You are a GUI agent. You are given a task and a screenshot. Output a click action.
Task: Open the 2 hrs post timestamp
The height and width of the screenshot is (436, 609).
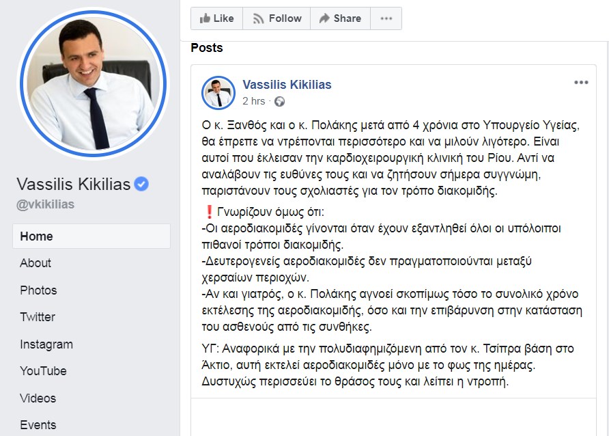pyautogui.click(x=253, y=101)
